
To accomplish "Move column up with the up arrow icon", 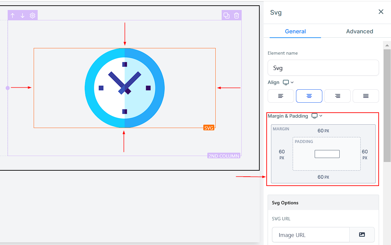I will [x=13, y=15].
